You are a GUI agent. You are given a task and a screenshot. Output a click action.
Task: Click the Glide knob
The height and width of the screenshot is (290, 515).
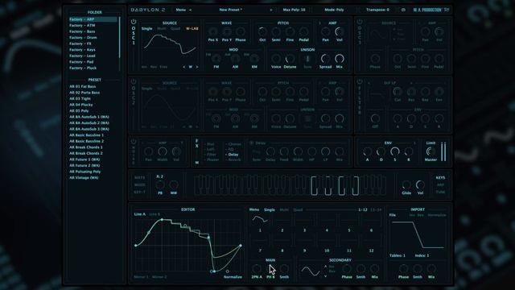click(406, 184)
